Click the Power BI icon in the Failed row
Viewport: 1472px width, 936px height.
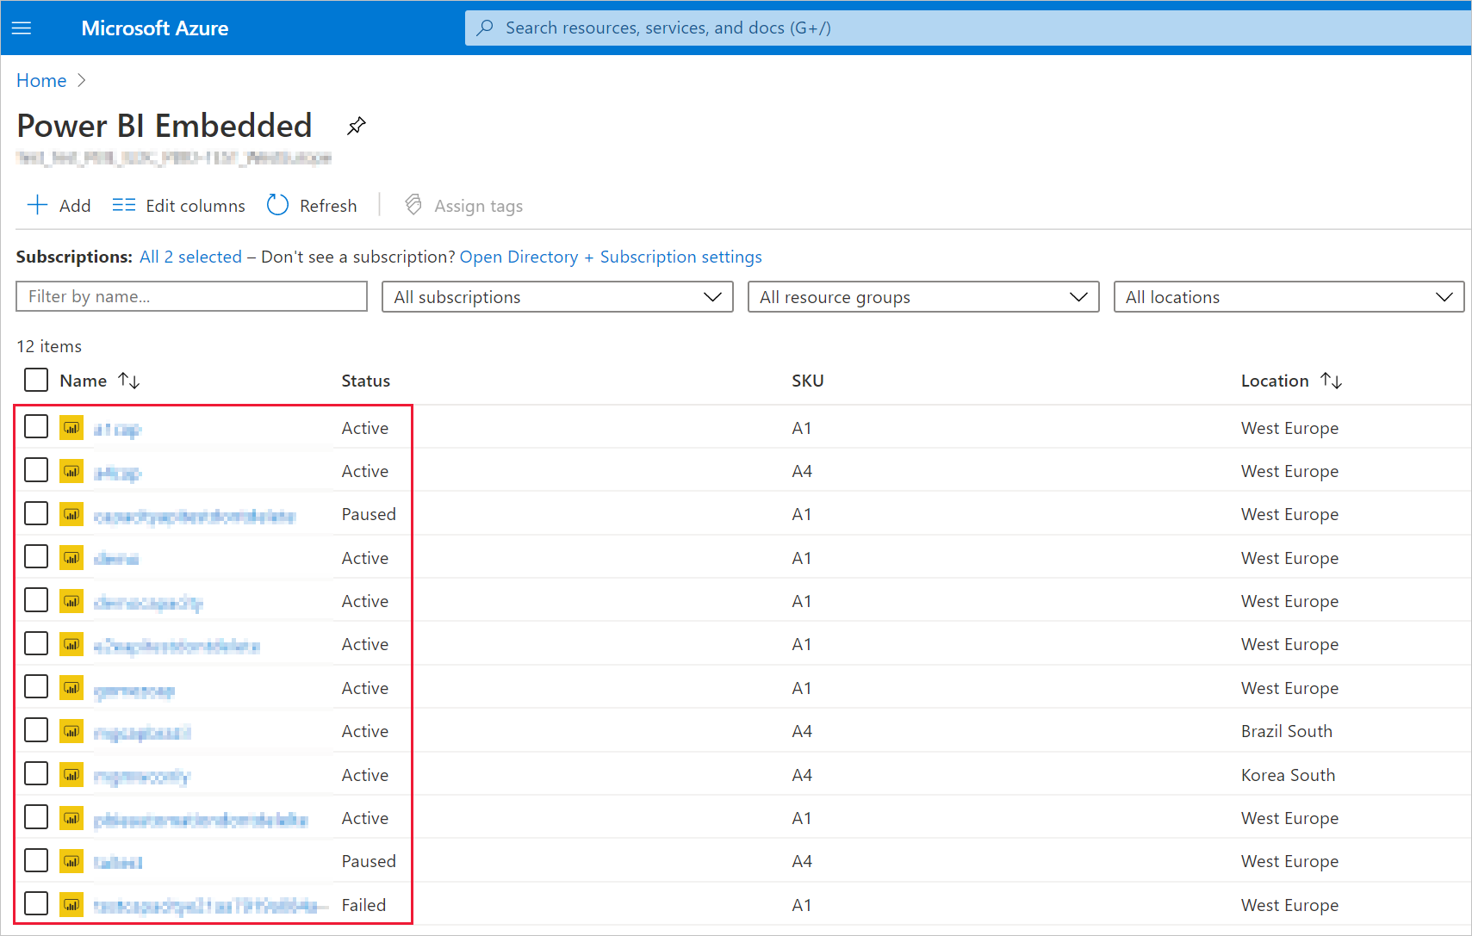[x=71, y=904]
